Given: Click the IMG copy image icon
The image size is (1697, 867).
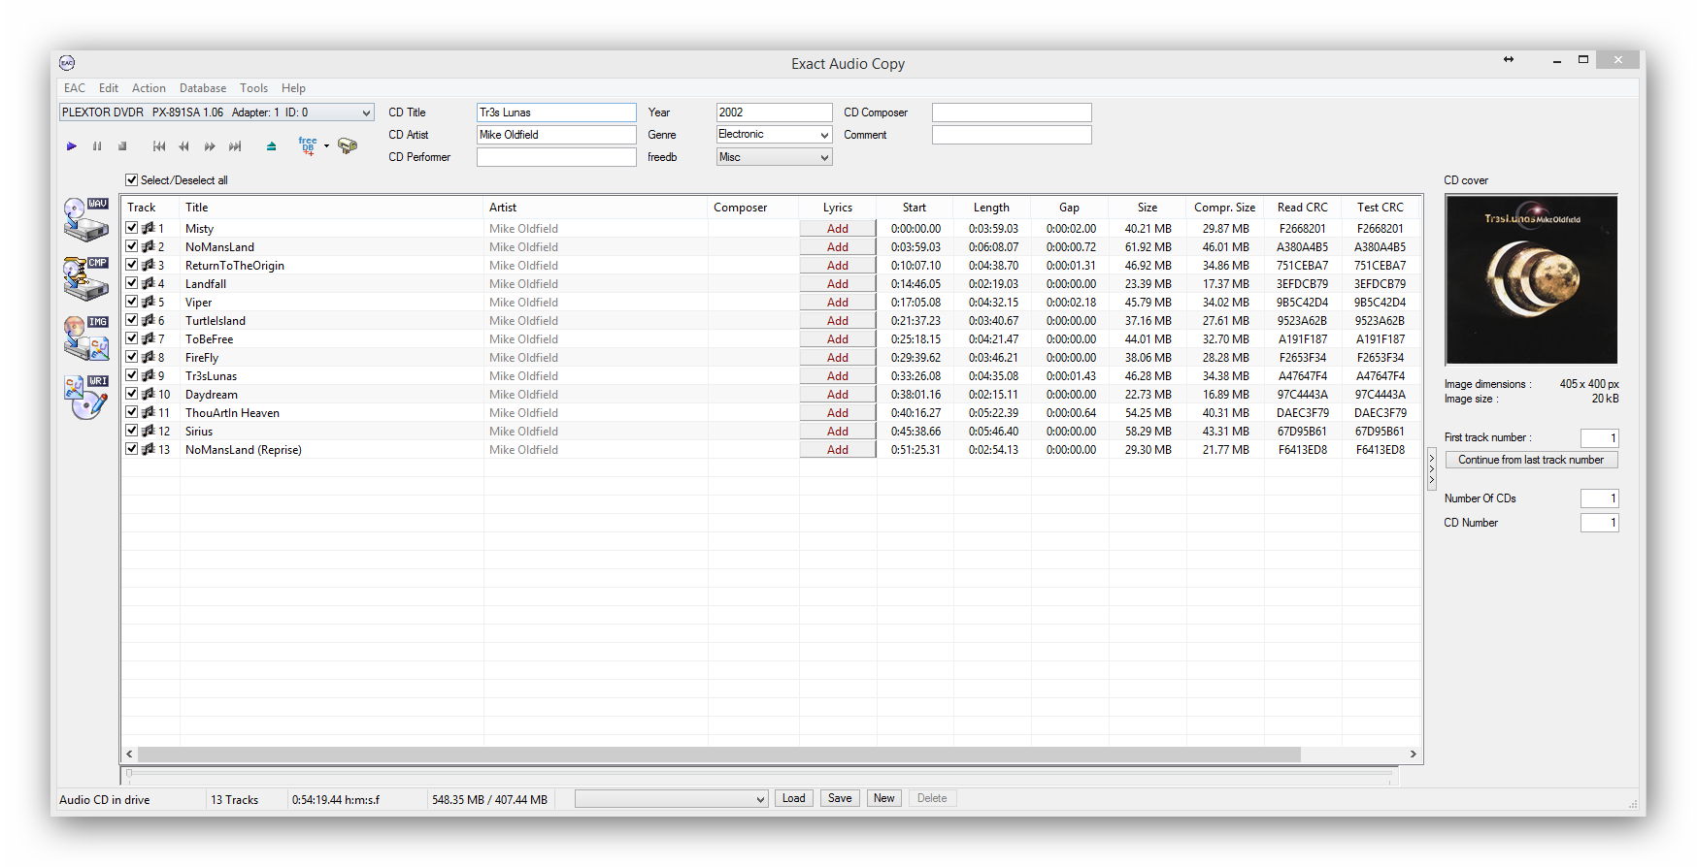Looking at the screenshot, I should (x=85, y=337).
